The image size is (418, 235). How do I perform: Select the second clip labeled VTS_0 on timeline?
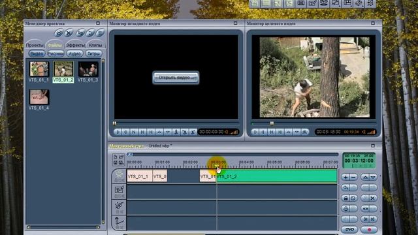[160, 176]
